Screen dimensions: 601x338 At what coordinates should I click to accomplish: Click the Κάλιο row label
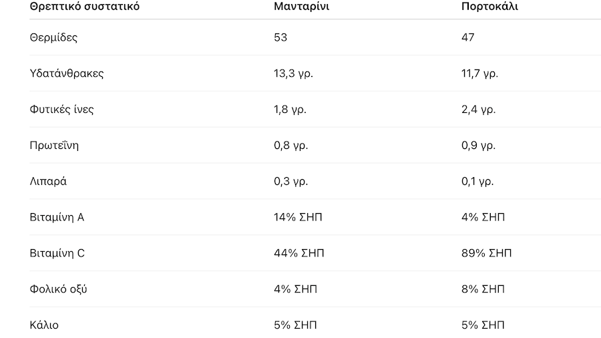[44, 326]
